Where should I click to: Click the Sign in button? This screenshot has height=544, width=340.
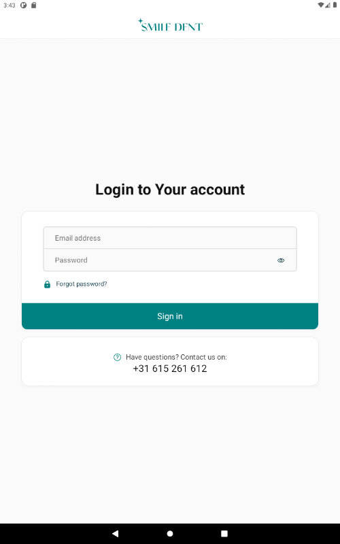pos(170,316)
